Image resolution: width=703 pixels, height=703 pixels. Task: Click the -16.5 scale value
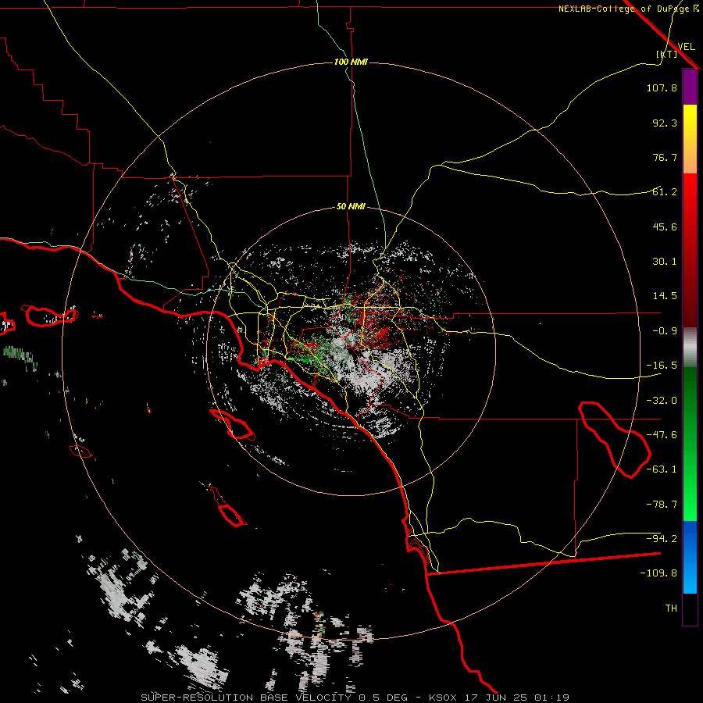click(x=662, y=366)
